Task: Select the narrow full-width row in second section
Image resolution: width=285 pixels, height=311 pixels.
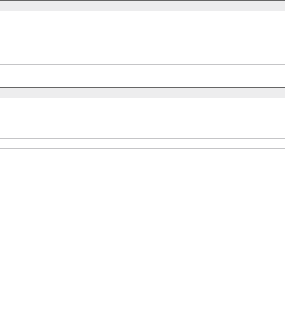Action: coord(142,143)
